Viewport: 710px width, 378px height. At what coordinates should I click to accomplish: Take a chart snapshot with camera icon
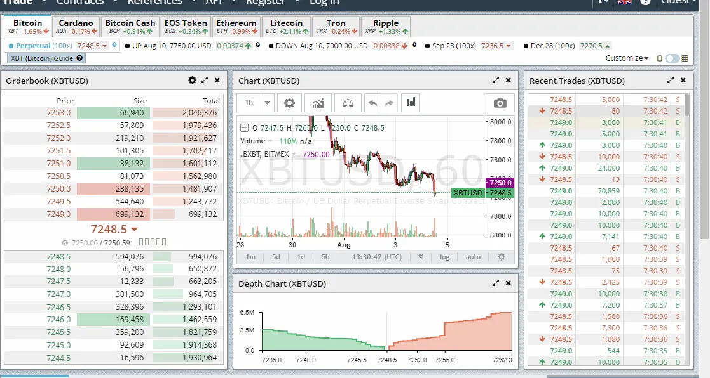pos(500,103)
